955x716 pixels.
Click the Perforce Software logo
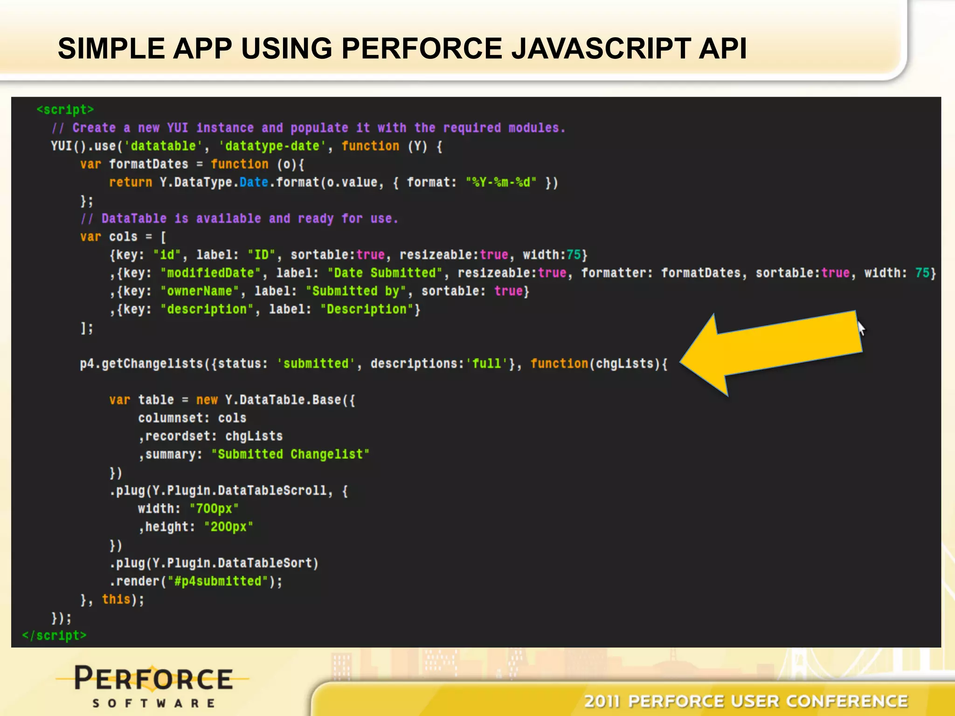pos(153,686)
